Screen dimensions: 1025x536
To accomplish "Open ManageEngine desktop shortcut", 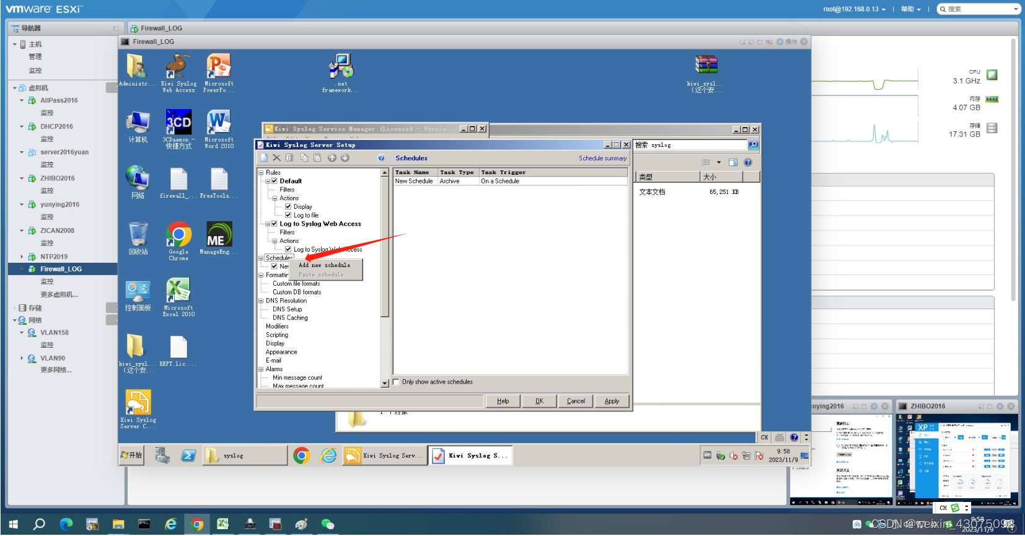I will coord(219,239).
